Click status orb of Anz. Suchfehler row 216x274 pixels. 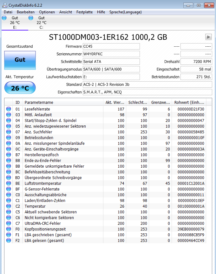pos(9,132)
